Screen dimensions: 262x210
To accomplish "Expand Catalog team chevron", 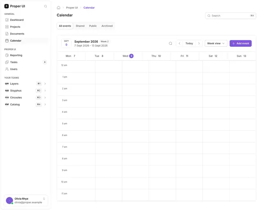I will click(45, 105).
